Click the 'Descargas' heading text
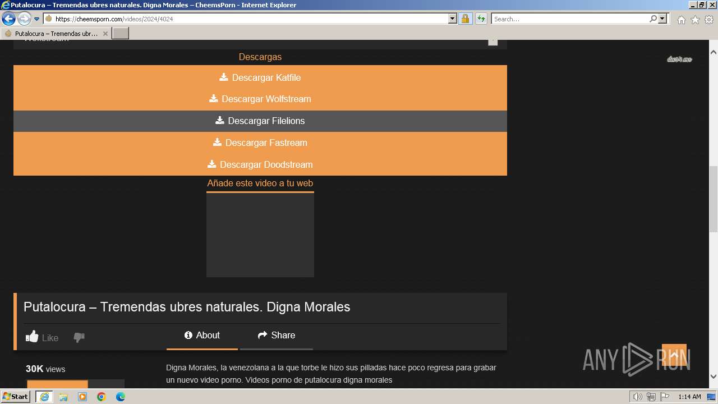Screen dimensions: 718x404 (260, 57)
